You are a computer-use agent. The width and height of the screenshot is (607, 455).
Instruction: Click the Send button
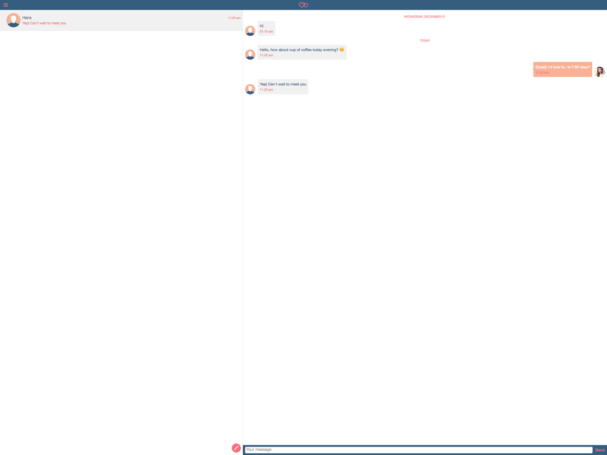click(x=600, y=450)
